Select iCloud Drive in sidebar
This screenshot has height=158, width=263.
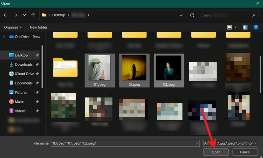pos(24,74)
